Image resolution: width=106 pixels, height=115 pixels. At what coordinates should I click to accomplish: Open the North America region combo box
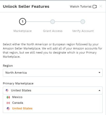(x=53, y=73)
